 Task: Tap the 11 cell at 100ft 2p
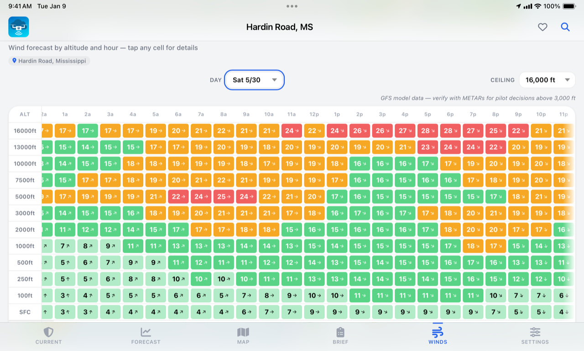pyautogui.click(x=360, y=295)
